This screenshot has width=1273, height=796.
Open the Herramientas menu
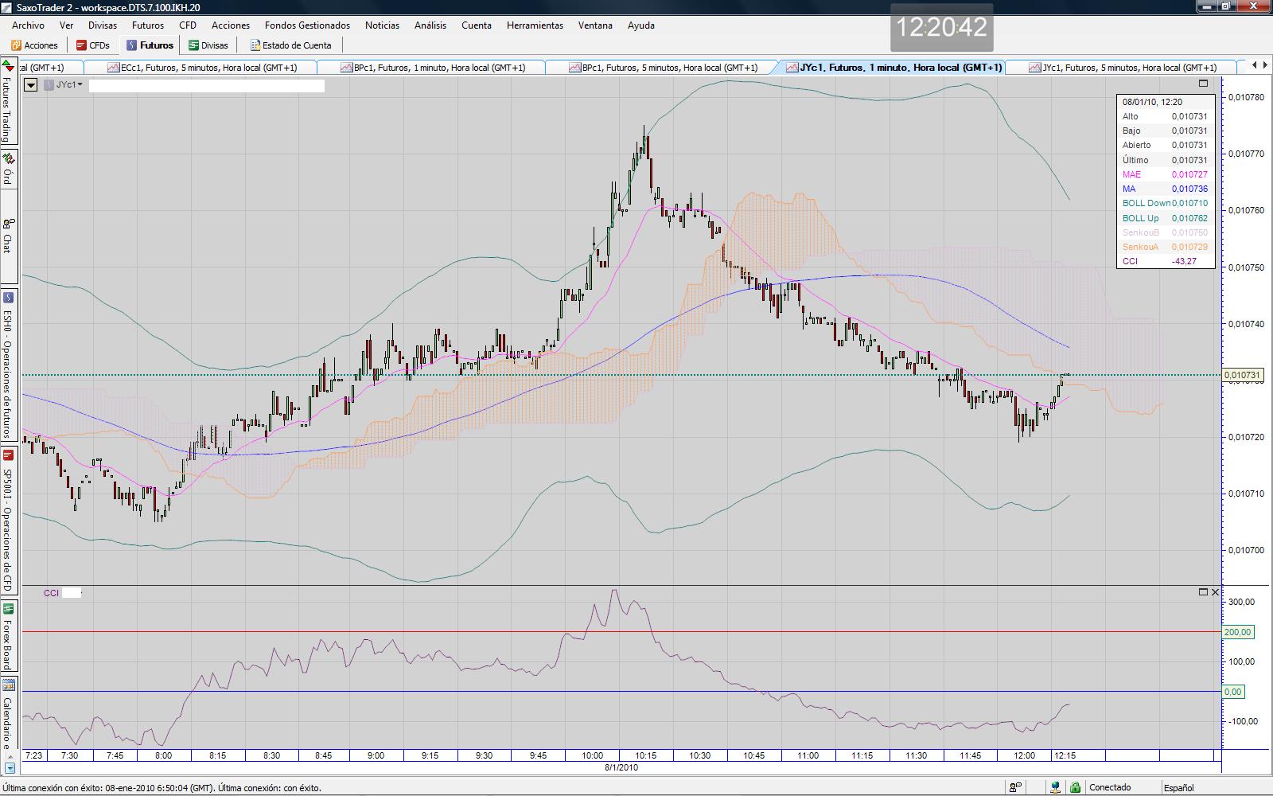tap(534, 25)
